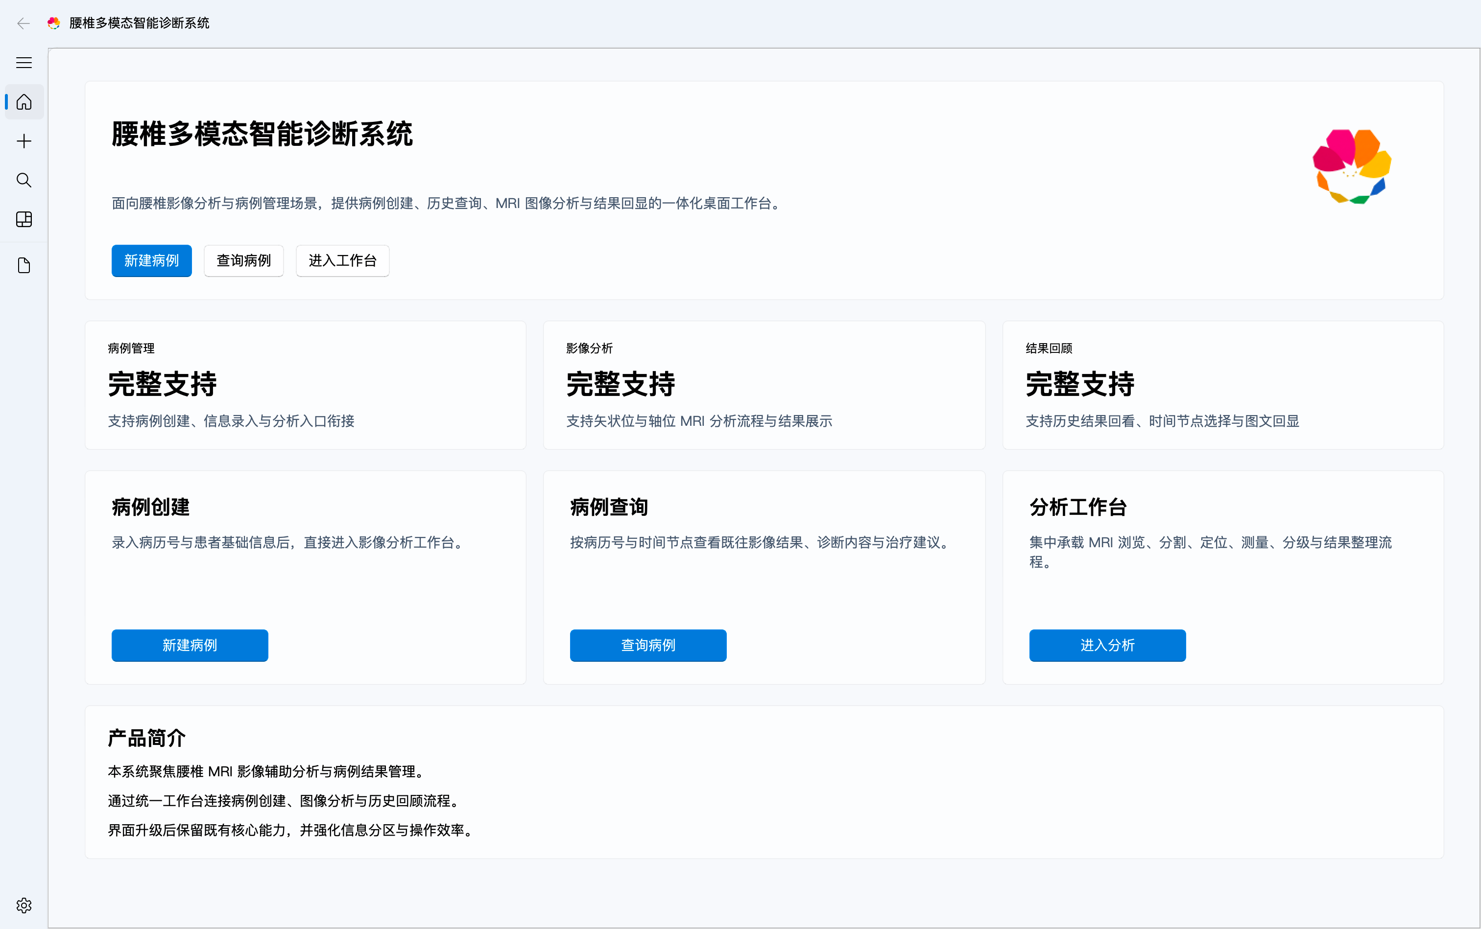
Task: Click the blue 新建病例 button in the hero
Action: (x=151, y=260)
